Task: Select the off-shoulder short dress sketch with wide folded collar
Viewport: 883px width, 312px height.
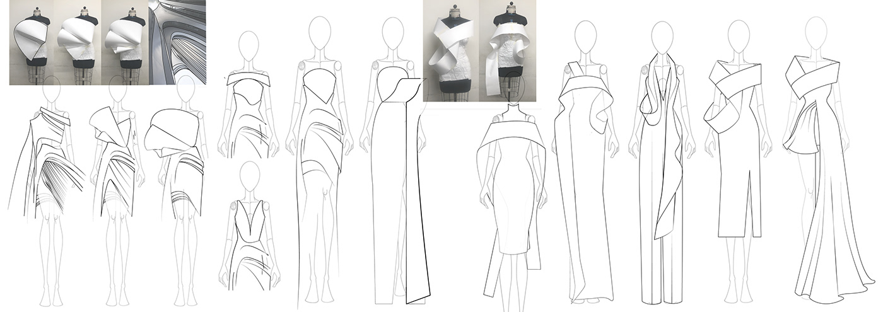Action: (250, 95)
